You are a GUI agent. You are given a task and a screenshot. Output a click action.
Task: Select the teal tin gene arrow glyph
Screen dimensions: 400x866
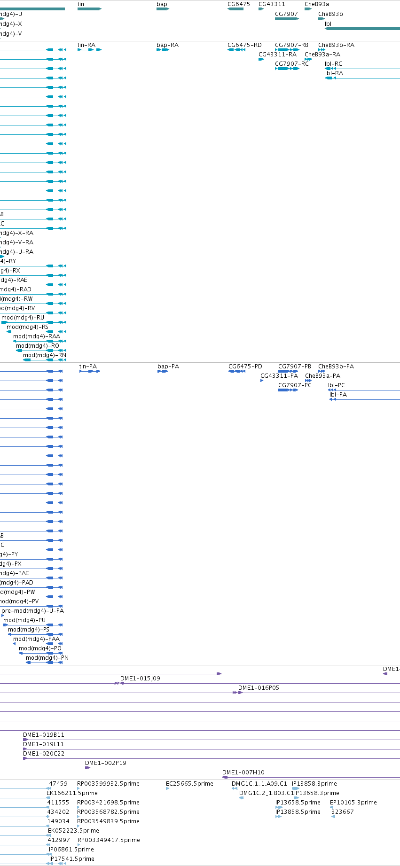tap(89, 9)
